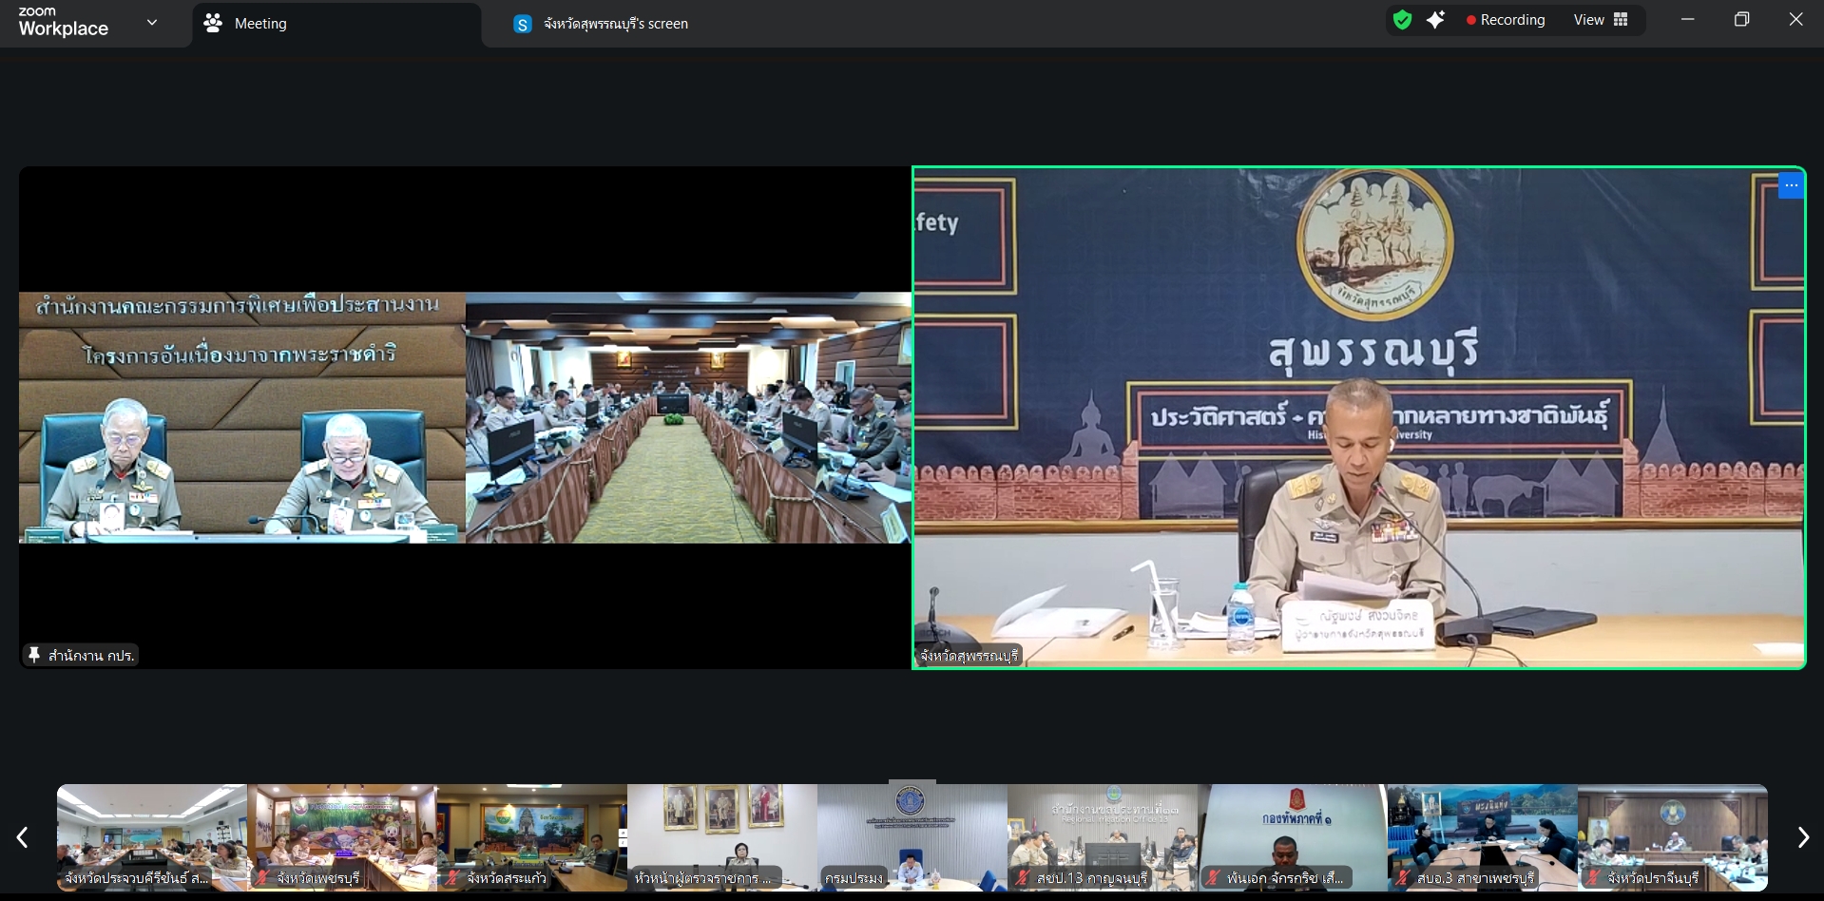Image resolution: width=1824 pixels, height=901 pixels.
Task: Open the View layout menu
Action: (x=1601, y=20)
